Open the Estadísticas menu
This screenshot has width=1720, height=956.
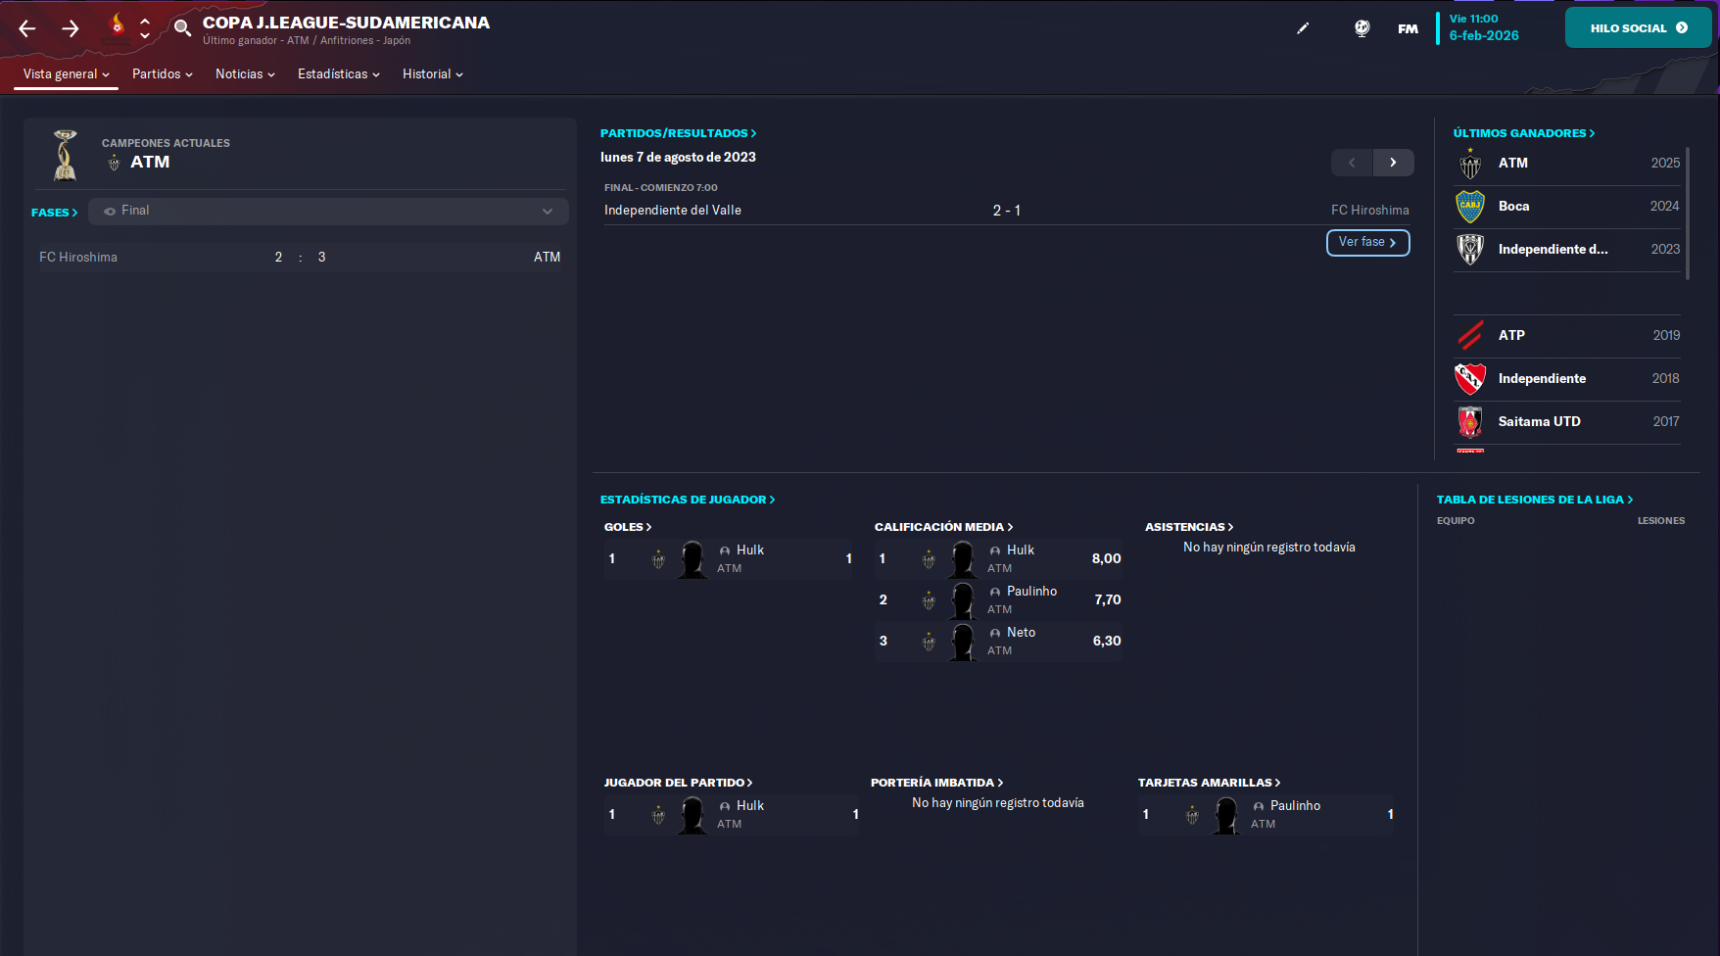pyautogui.click(x=339, y=74)
